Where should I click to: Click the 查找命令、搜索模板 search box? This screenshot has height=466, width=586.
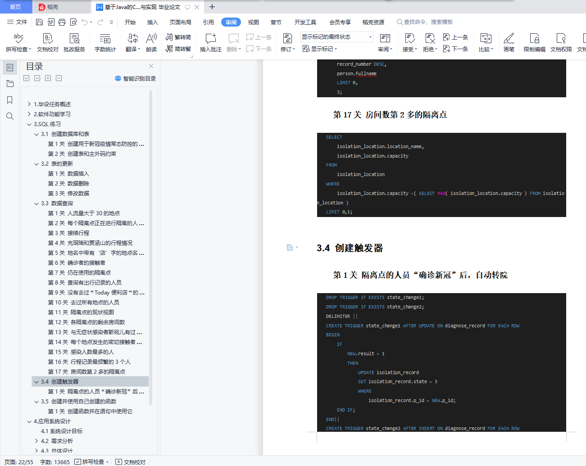(425, 22)
